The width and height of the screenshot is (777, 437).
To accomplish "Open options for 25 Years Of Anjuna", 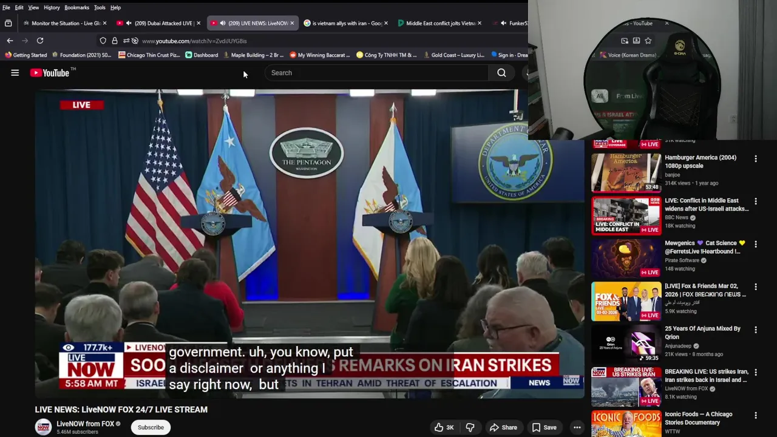I will click(x=756, y=330).
